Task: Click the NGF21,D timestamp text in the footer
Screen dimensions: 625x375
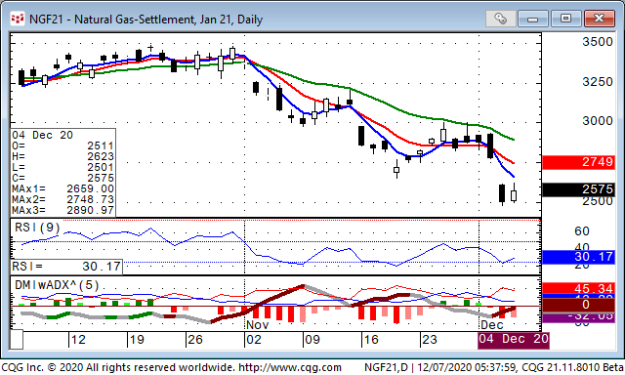Action: coord(493,367)
